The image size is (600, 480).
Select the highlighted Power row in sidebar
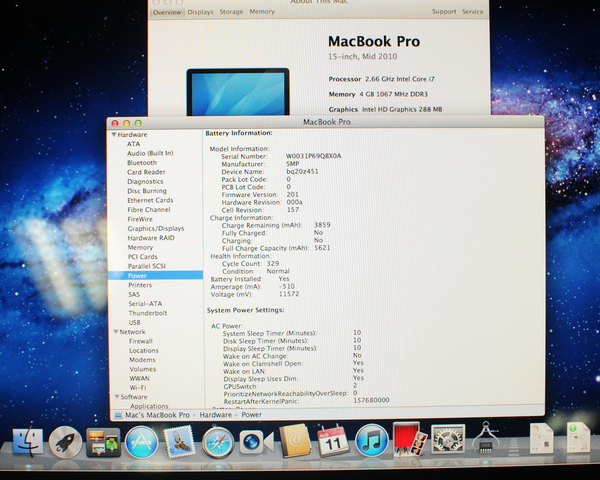(156, 276)
